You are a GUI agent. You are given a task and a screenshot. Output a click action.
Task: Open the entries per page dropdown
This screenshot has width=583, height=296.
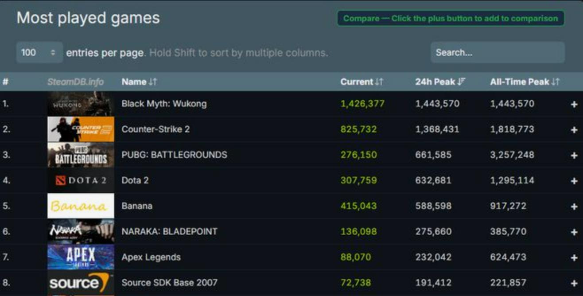click(39, 53)
